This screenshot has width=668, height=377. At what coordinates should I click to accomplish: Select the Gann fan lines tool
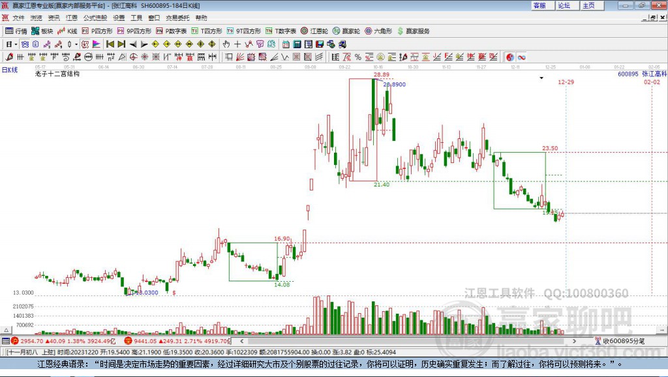click(x=240, y=57)
